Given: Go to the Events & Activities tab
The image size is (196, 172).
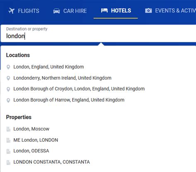Looking at the screenshot, I should 170,11.
